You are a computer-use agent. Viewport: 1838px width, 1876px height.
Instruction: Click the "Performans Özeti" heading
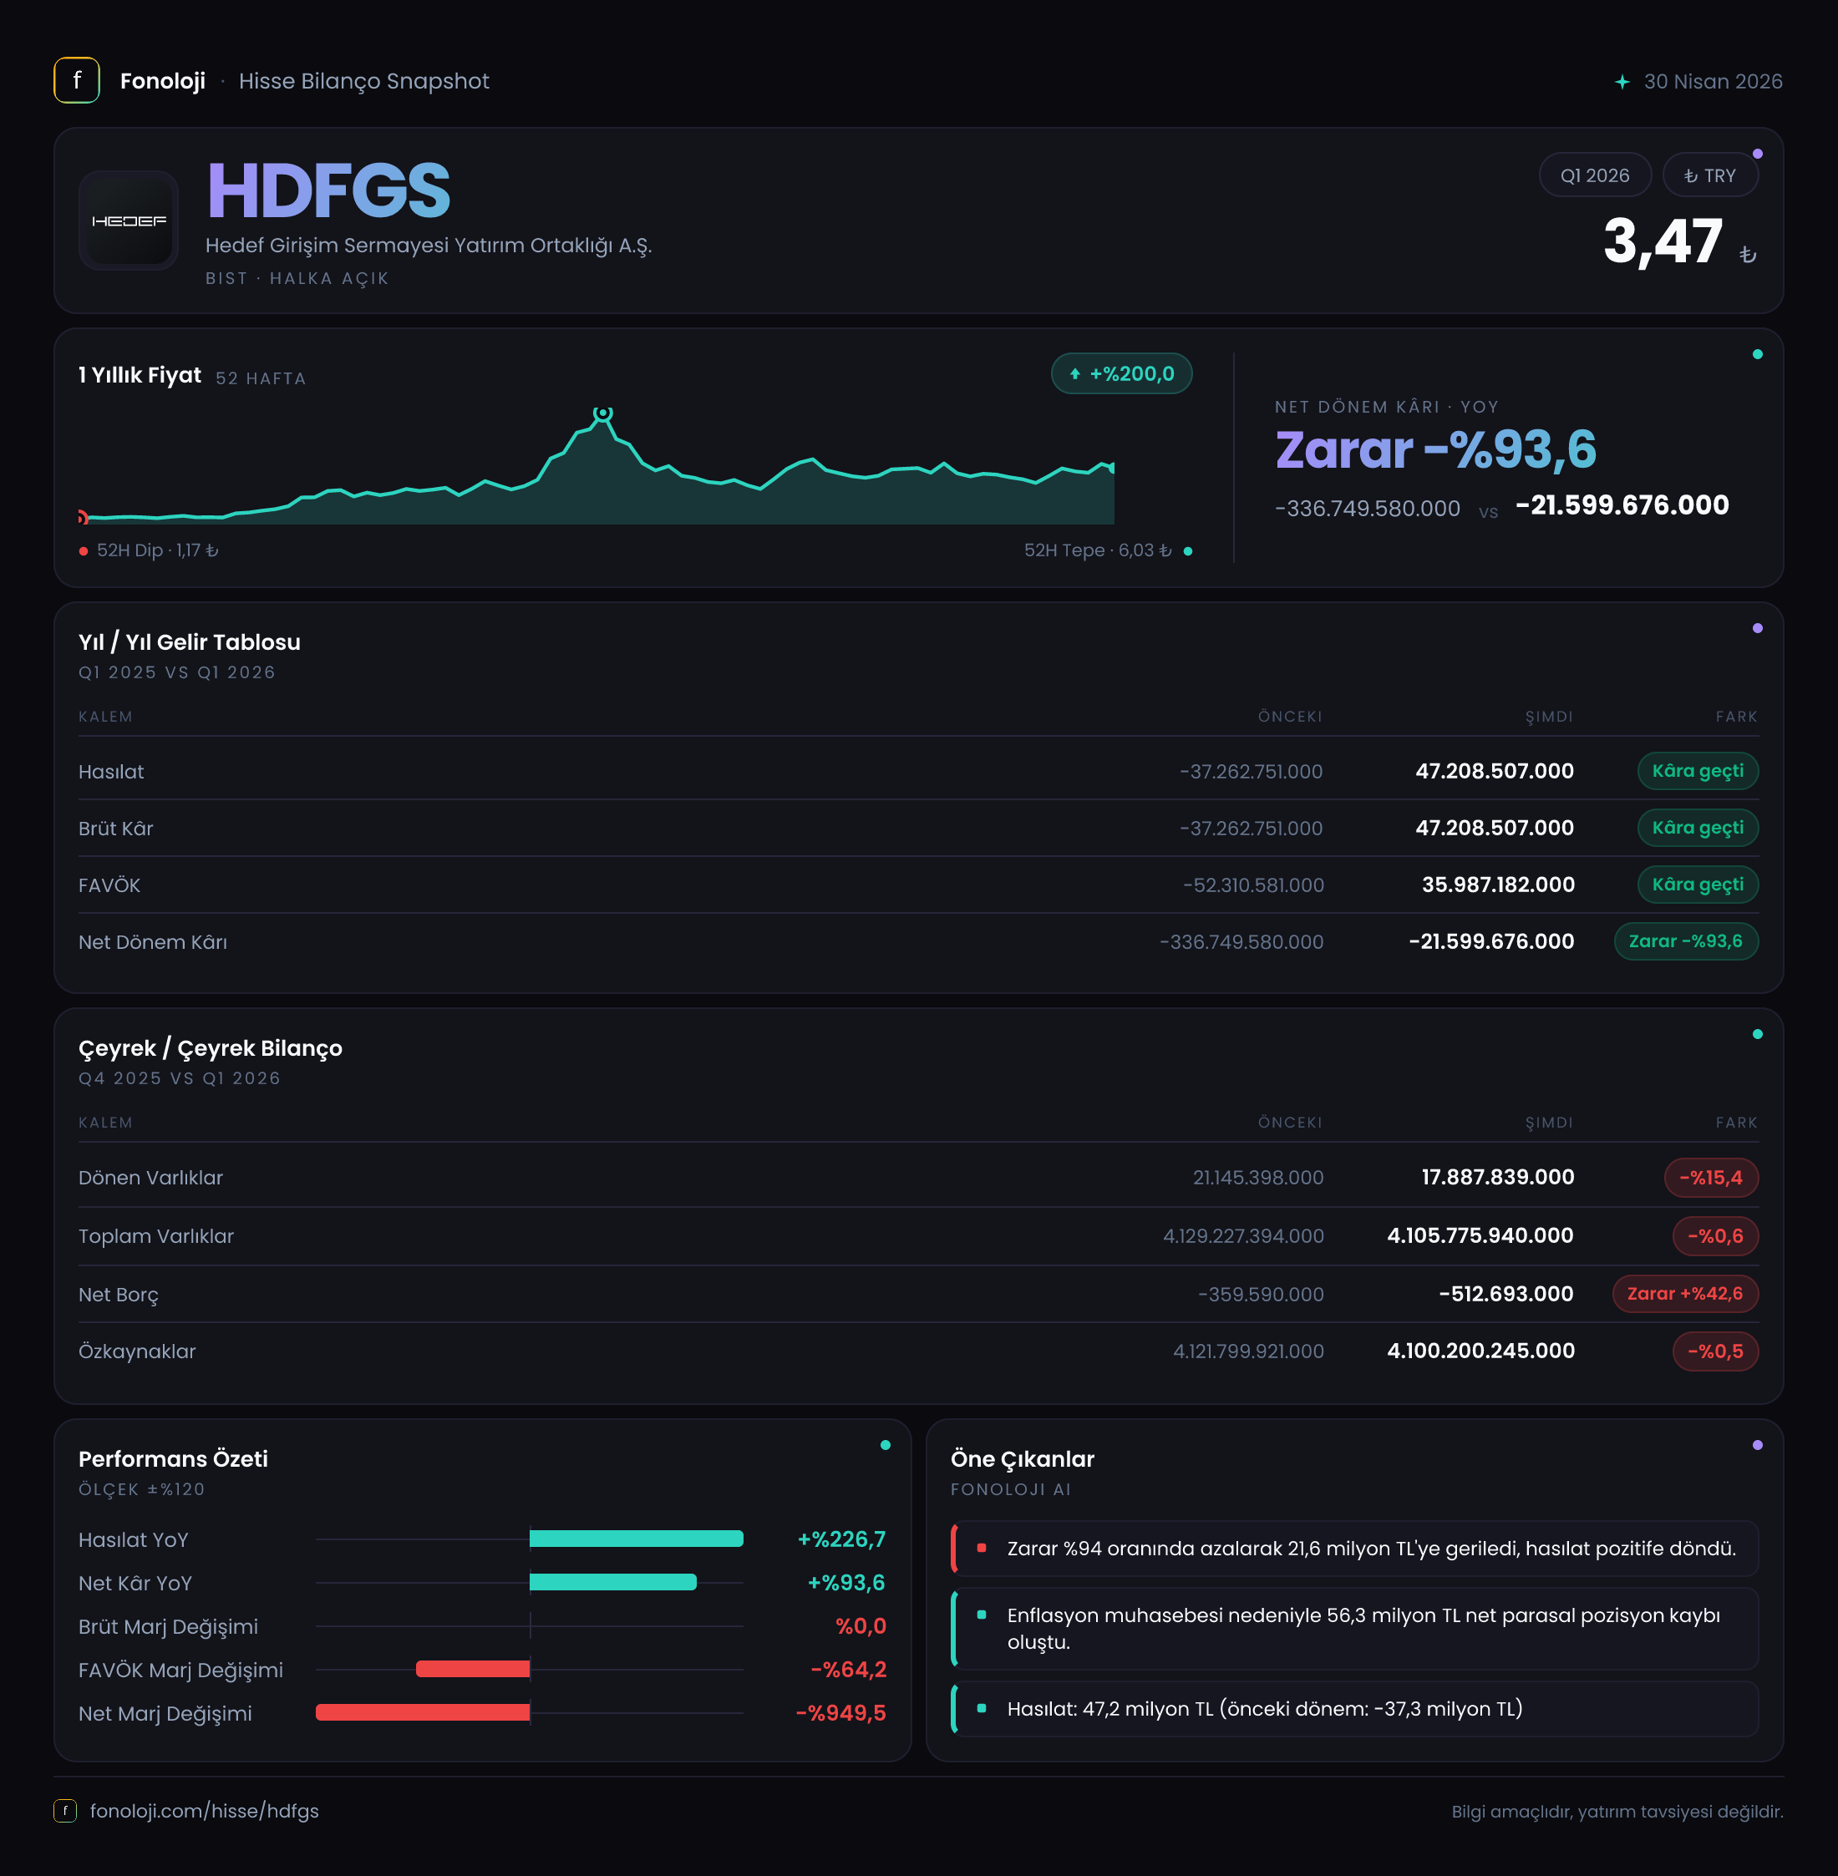click(174, 1459)
